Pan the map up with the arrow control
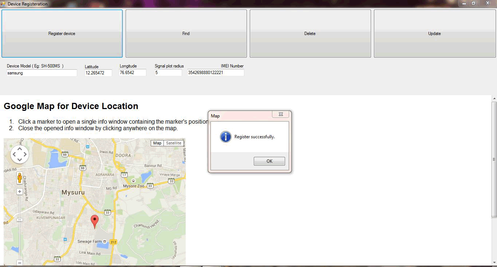 [20, 149]
